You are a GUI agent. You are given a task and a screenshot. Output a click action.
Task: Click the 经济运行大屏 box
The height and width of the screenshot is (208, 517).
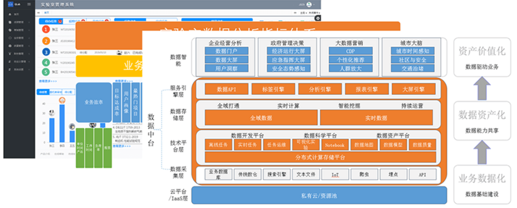(x=289, y=51)
